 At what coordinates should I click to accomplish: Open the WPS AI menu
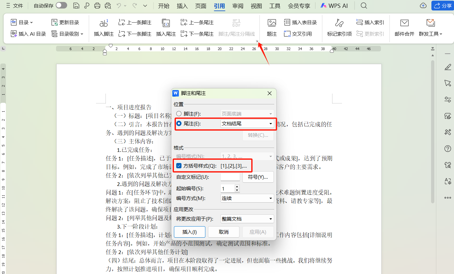pos(334,6)
